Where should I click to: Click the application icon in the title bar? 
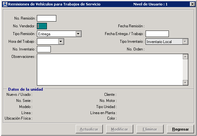coord(5,4)
